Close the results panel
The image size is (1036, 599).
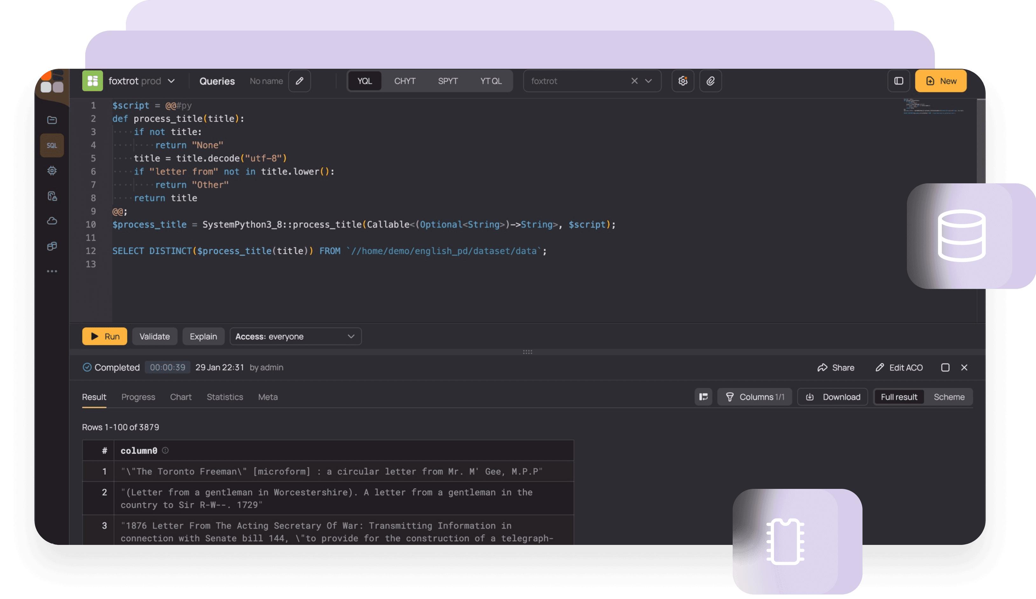coord(964,367)
